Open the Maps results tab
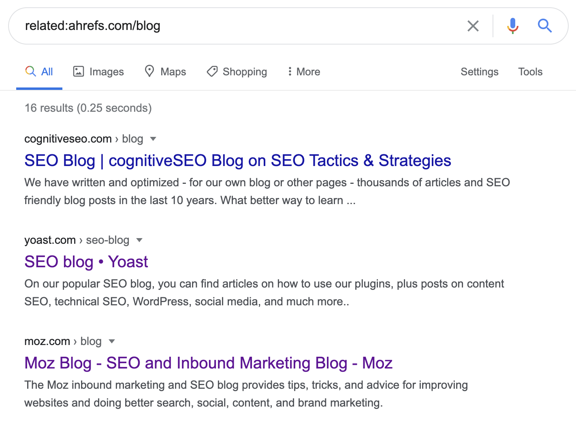The image size is (576, 426). 173,72
